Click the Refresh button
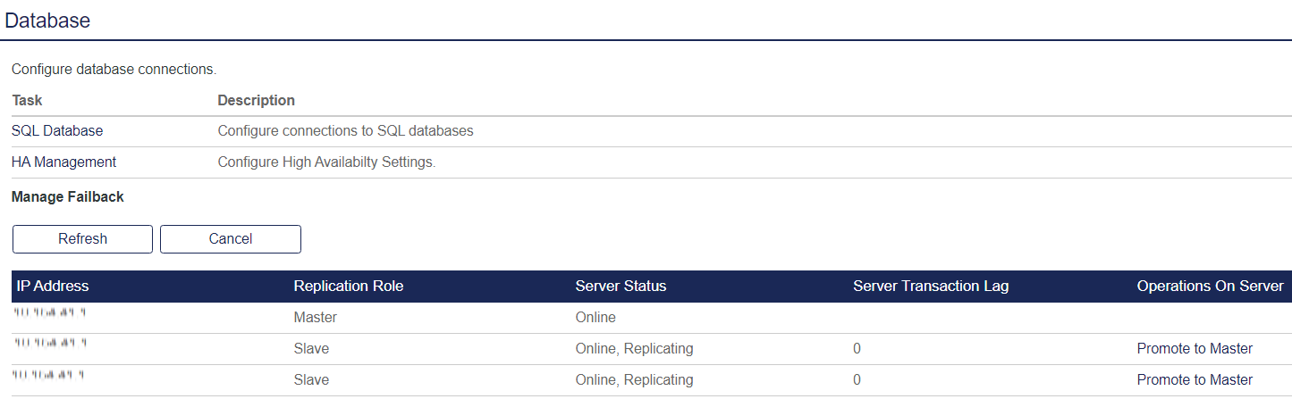1292x399 pixels. (x=82, y=239)
